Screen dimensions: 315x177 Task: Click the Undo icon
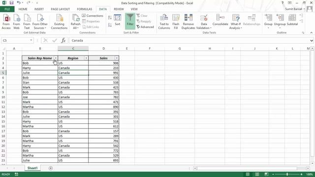click(x=19, y=3)
